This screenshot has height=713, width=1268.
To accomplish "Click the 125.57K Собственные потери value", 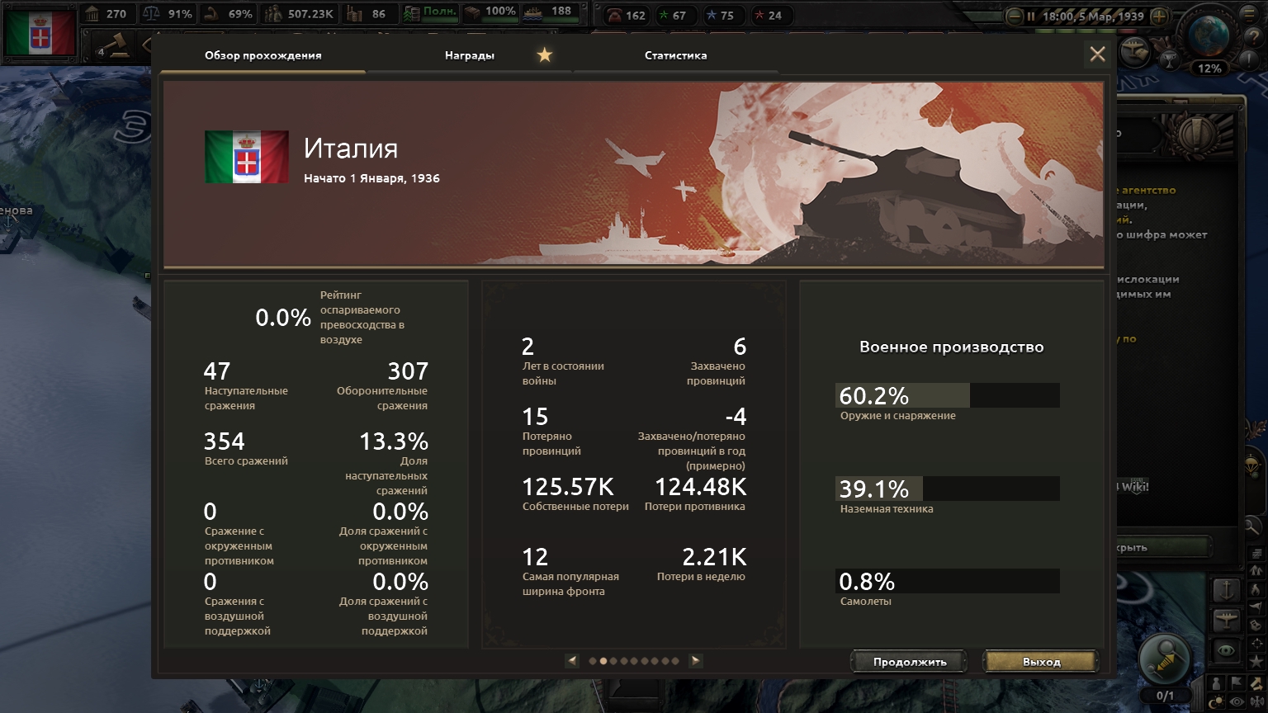I will coord(568,487).
